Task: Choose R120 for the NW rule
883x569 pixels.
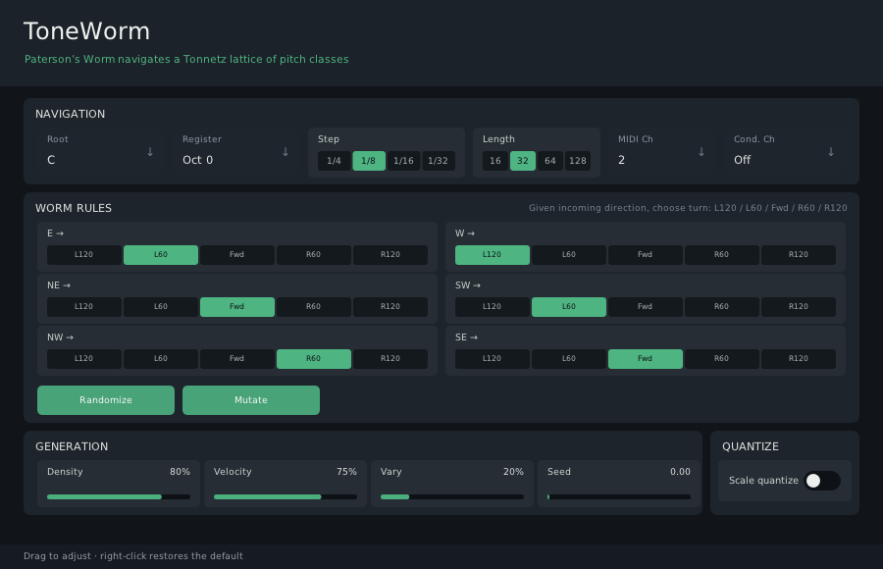Action: pos(390,358)
